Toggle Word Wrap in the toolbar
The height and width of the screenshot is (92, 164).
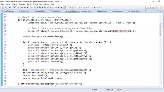point(67,7)
